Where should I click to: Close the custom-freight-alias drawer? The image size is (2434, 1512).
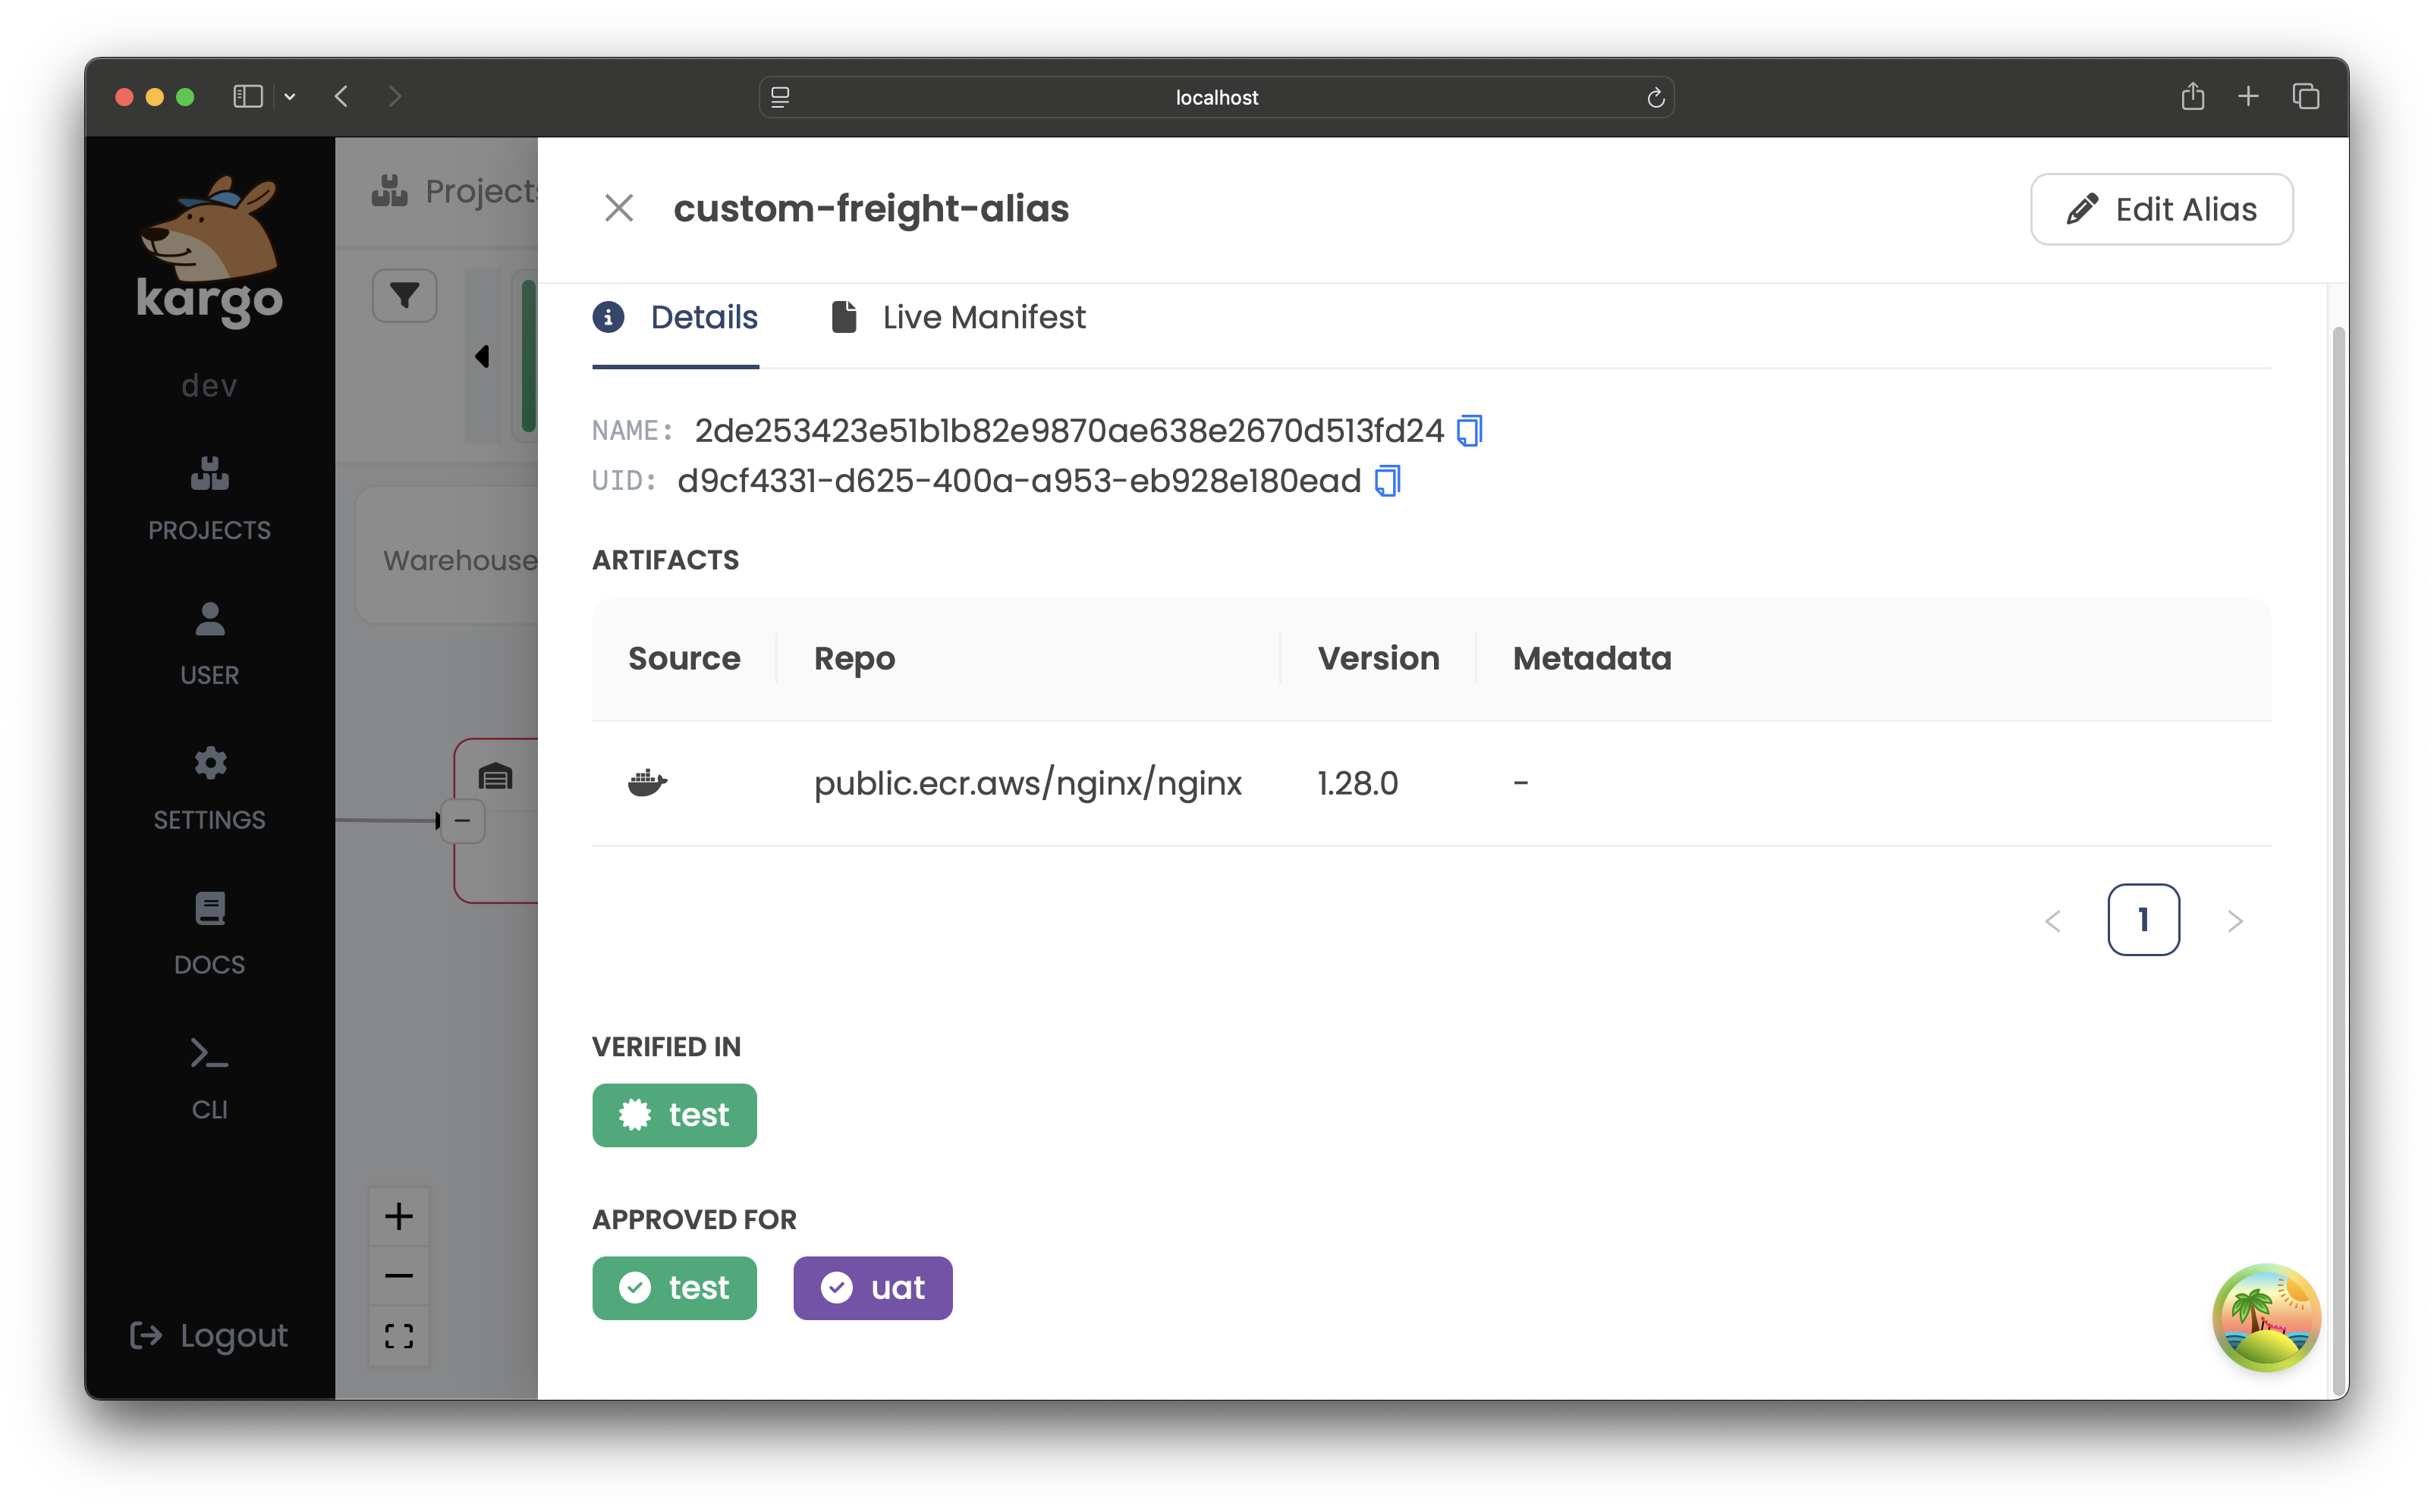619,208
